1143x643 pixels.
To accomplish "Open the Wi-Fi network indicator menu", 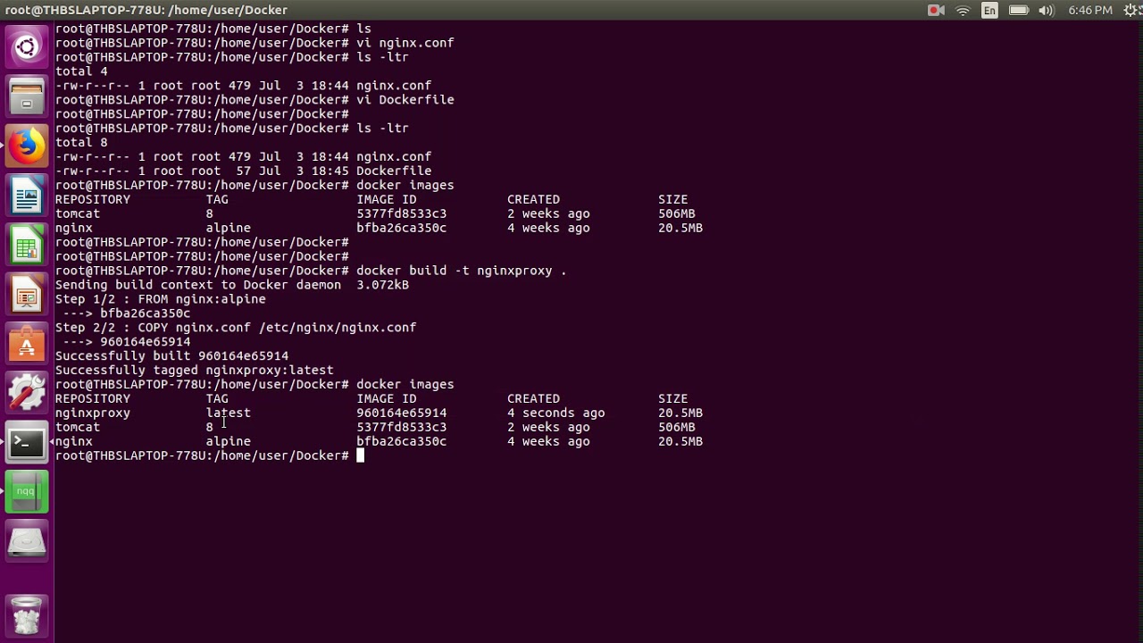I will 963,10.
